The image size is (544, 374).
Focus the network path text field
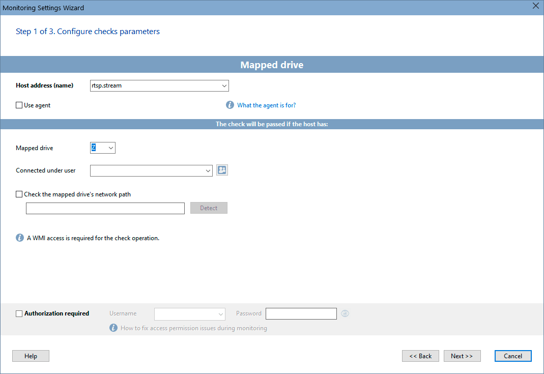coord(105,209)
